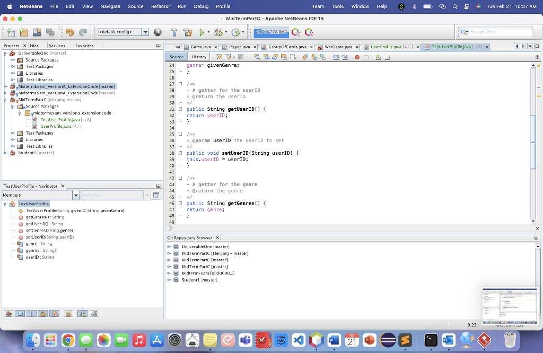Run the project with green play icon
This screenshot has width=543, height=353.
(201, 32)
